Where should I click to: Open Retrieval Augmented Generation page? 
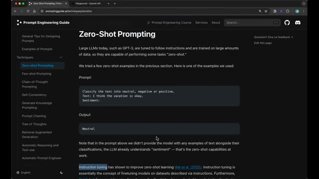point(37,135)
